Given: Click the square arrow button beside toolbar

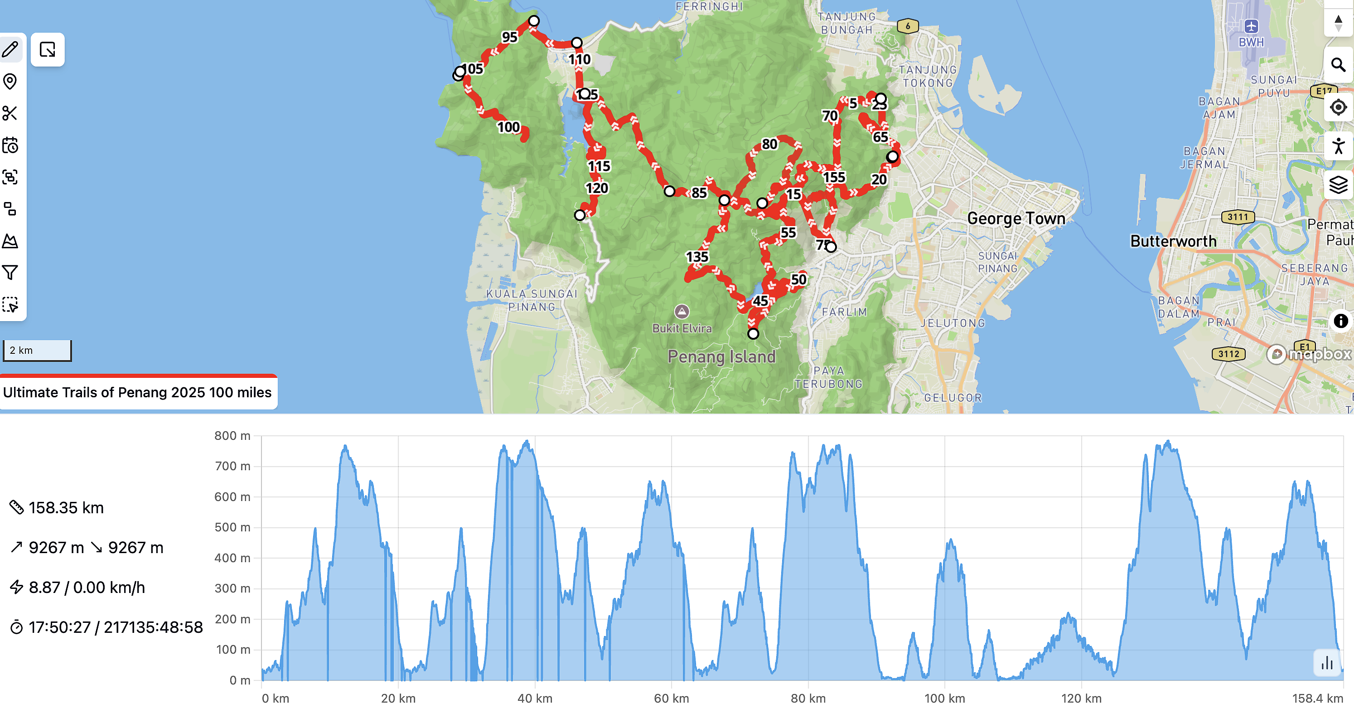Looking at the screenshot, I should (x=47, y=50).
